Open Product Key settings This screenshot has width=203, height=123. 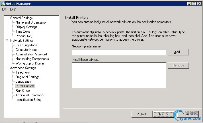(24, 36)
